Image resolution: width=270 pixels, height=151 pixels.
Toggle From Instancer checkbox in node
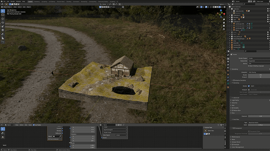[49, 139]
